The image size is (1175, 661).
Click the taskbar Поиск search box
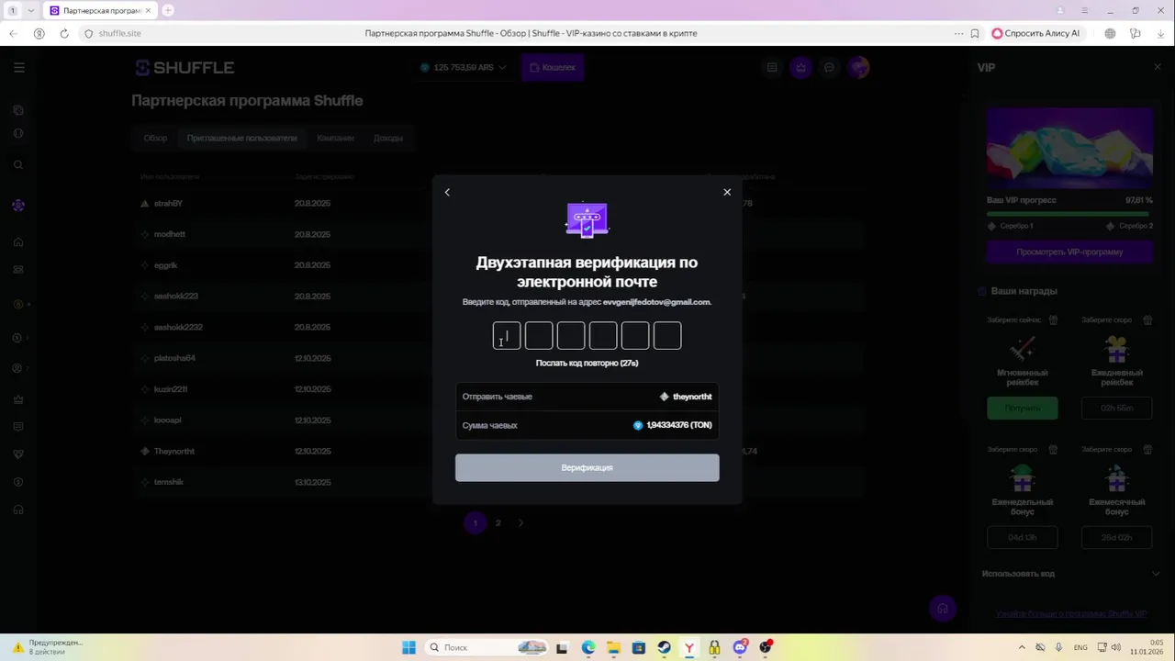(x=487, y=647)
